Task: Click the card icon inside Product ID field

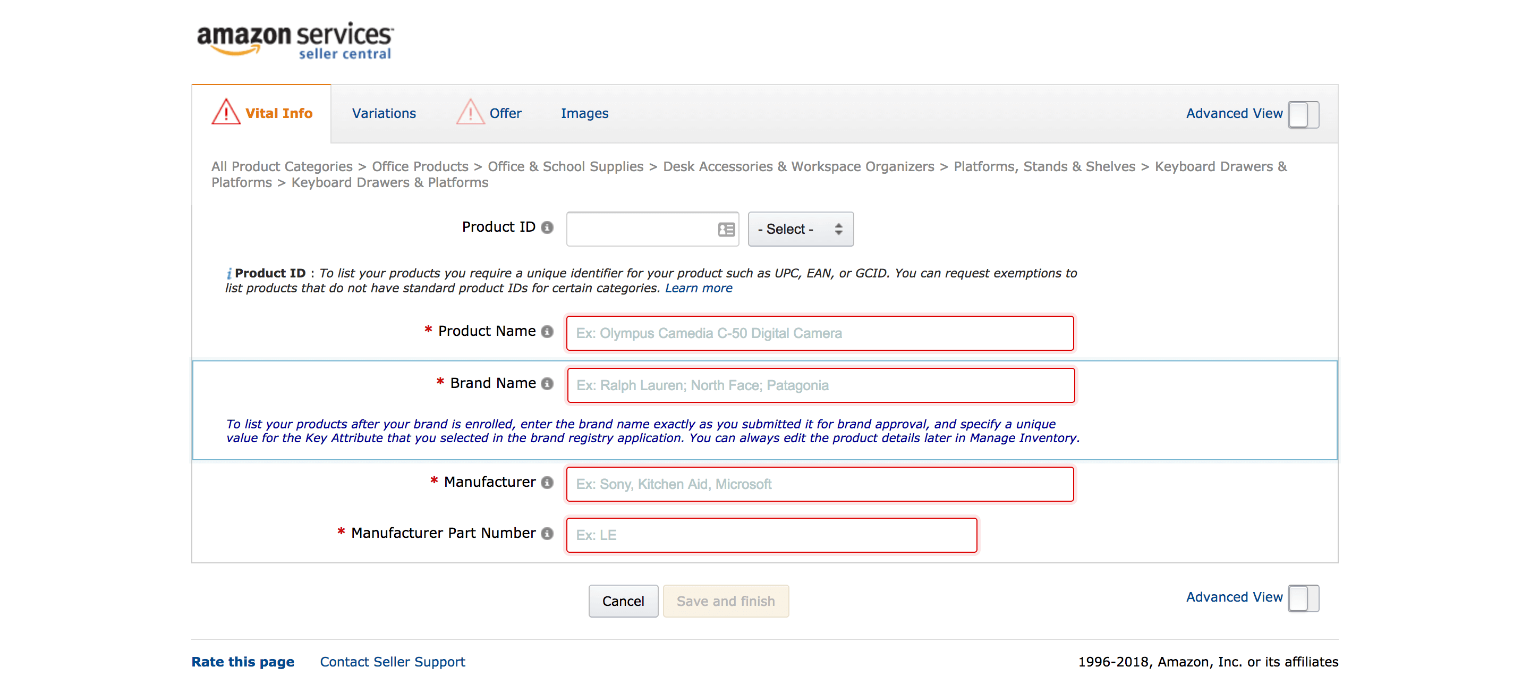Action: tap(726, 229)
